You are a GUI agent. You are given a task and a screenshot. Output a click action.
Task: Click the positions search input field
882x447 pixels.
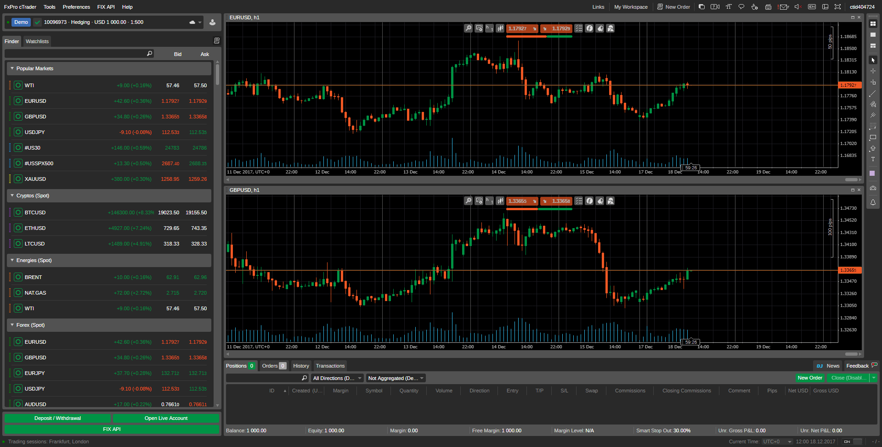[x=267, y=378]
